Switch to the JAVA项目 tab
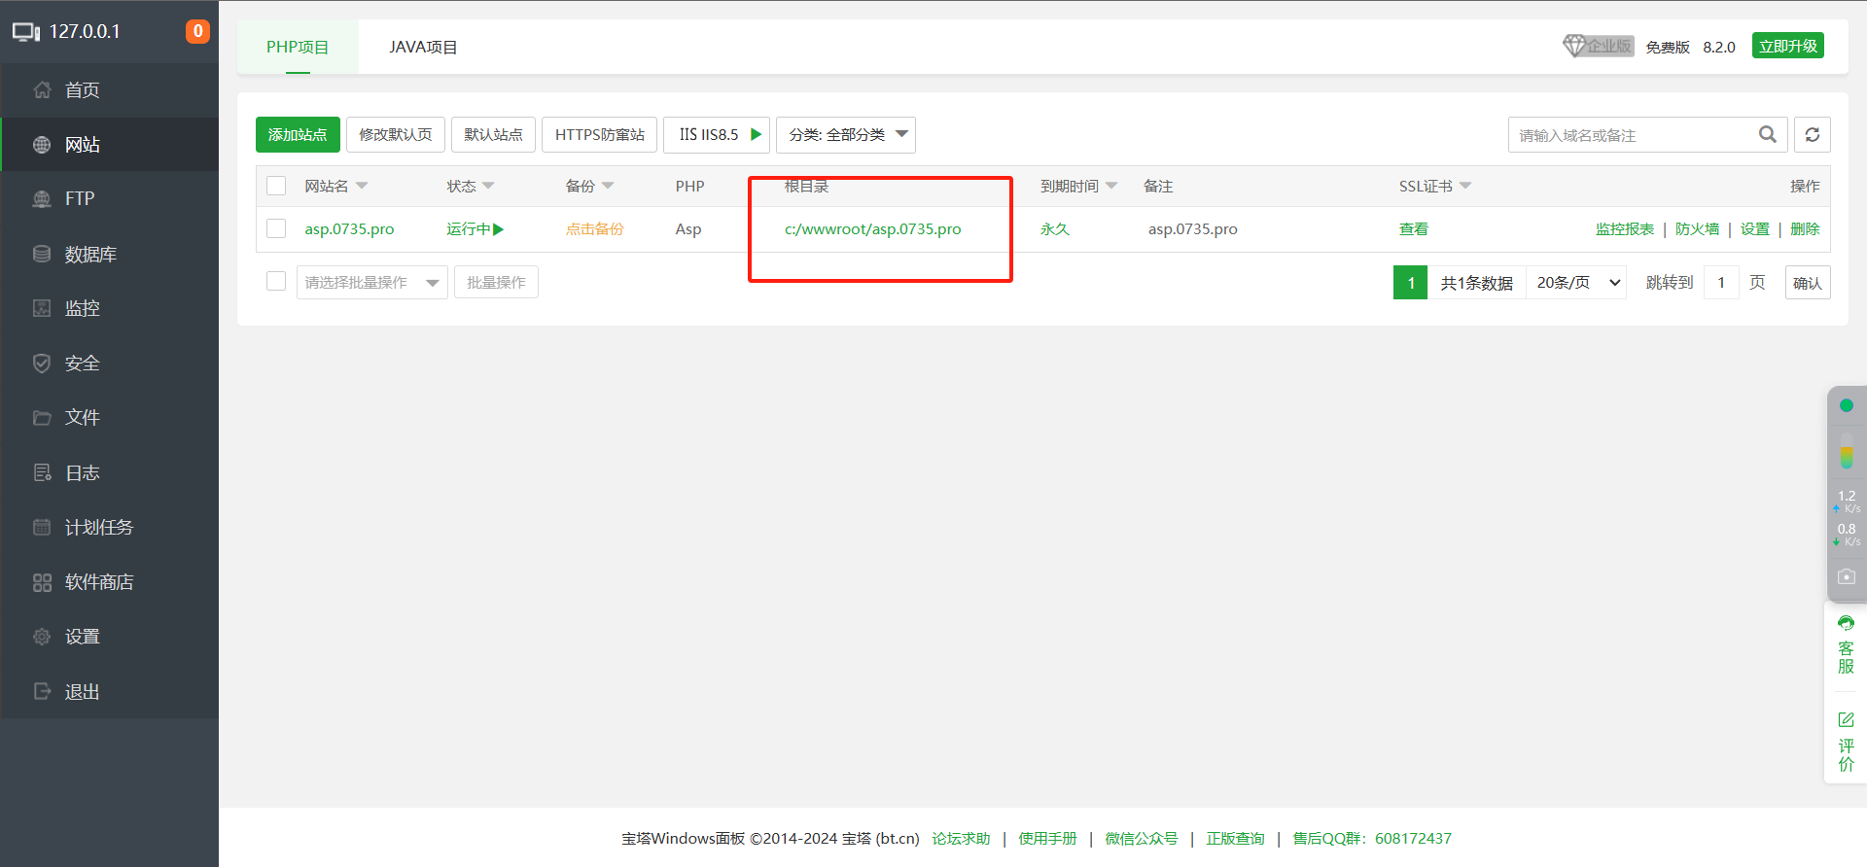This screenshot has height=867, width=1867. click(423, 47)
